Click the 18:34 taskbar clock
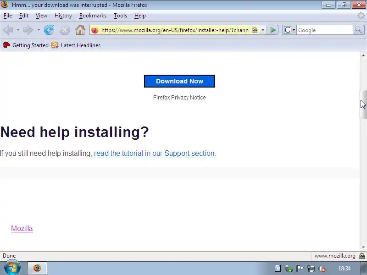 coord(345,269)
